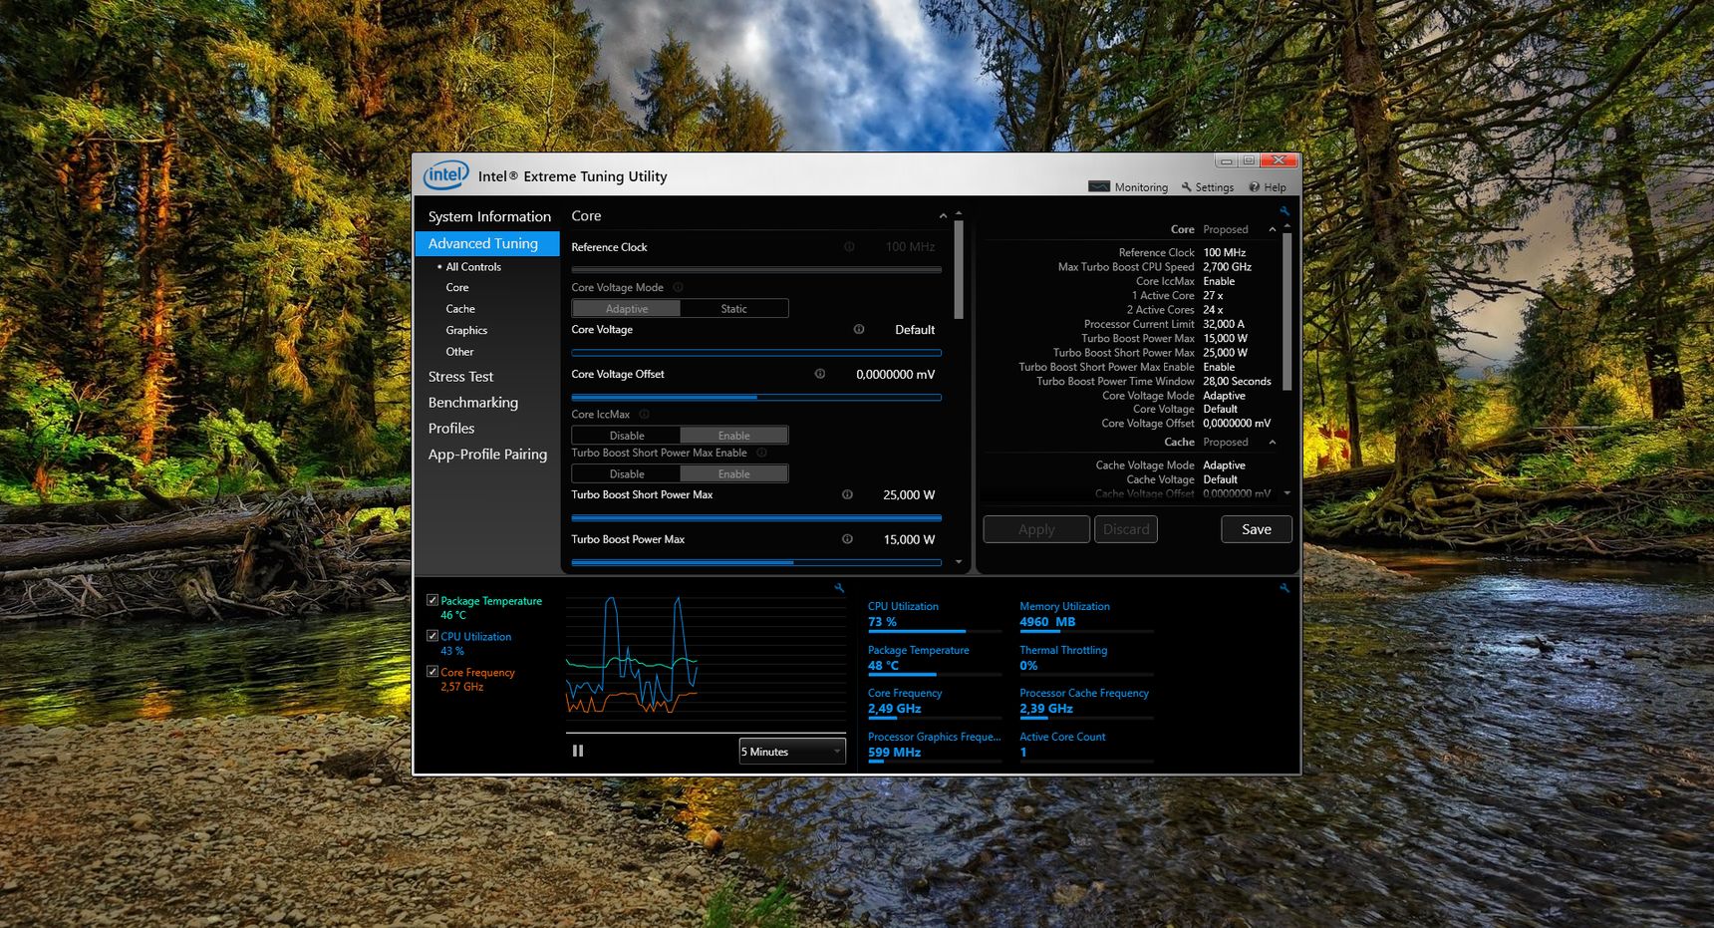1714x928 pixels.
Task: Select Cache sub-item in sidebar
Action: [460, 309]
